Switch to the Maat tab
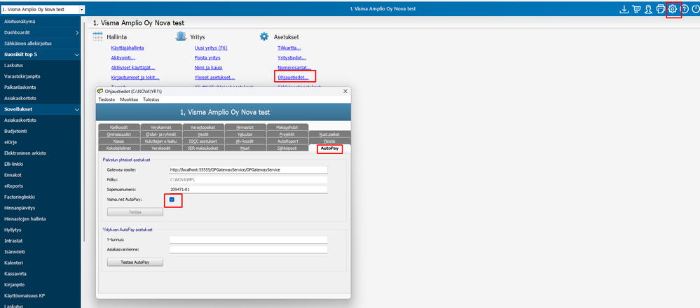 (x=245, y=148)
